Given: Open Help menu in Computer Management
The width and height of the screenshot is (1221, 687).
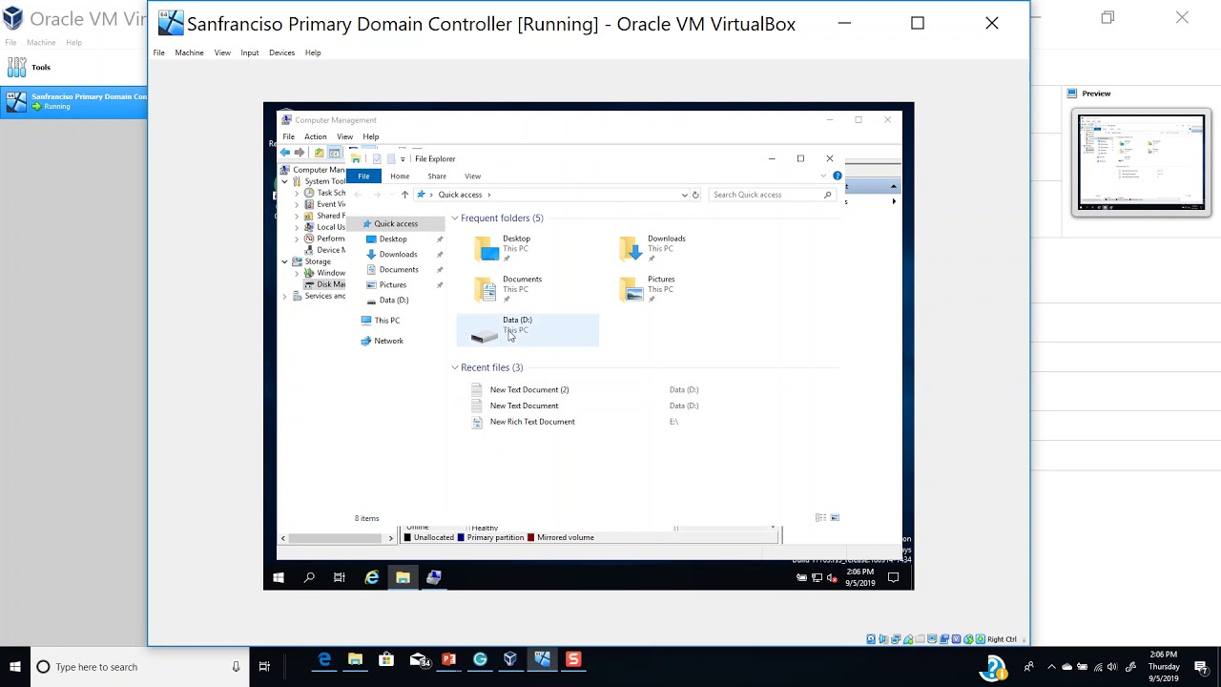Looking at the screenshot, I should click(370, 136).
